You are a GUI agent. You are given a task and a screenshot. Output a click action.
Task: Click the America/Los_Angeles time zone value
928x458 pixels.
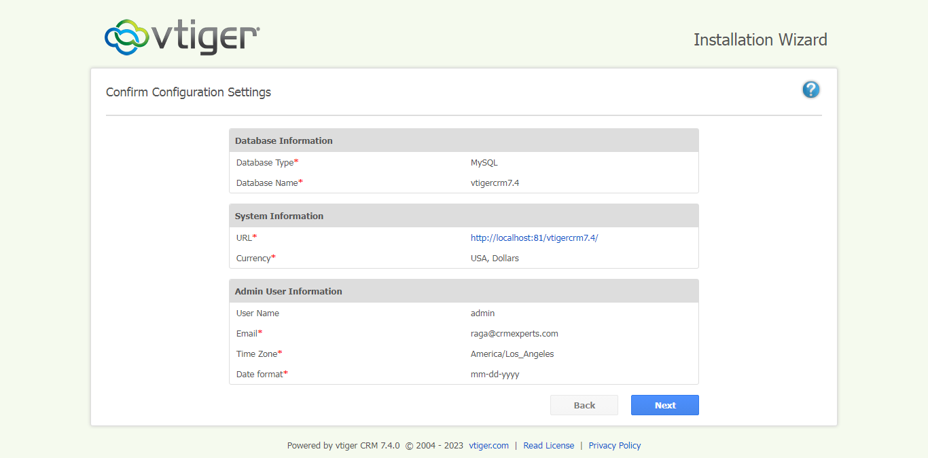(512, 354)
